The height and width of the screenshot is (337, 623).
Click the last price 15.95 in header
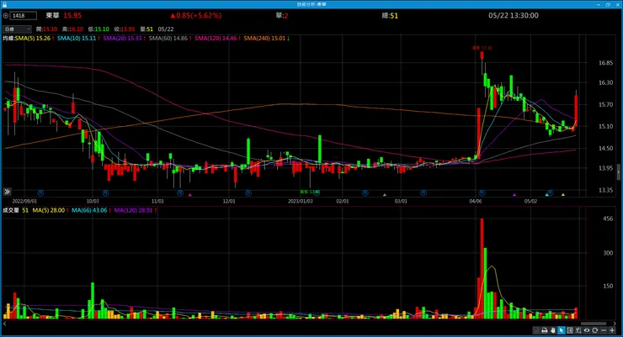click(x=72, y=15)
